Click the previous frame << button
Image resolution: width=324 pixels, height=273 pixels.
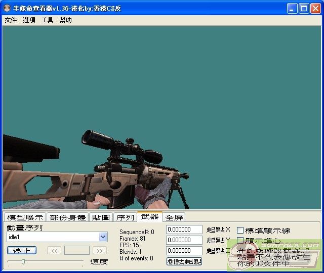pos(54,250)
